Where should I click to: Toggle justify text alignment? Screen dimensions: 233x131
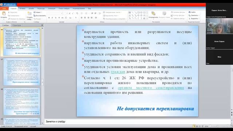tap(92, 18)
